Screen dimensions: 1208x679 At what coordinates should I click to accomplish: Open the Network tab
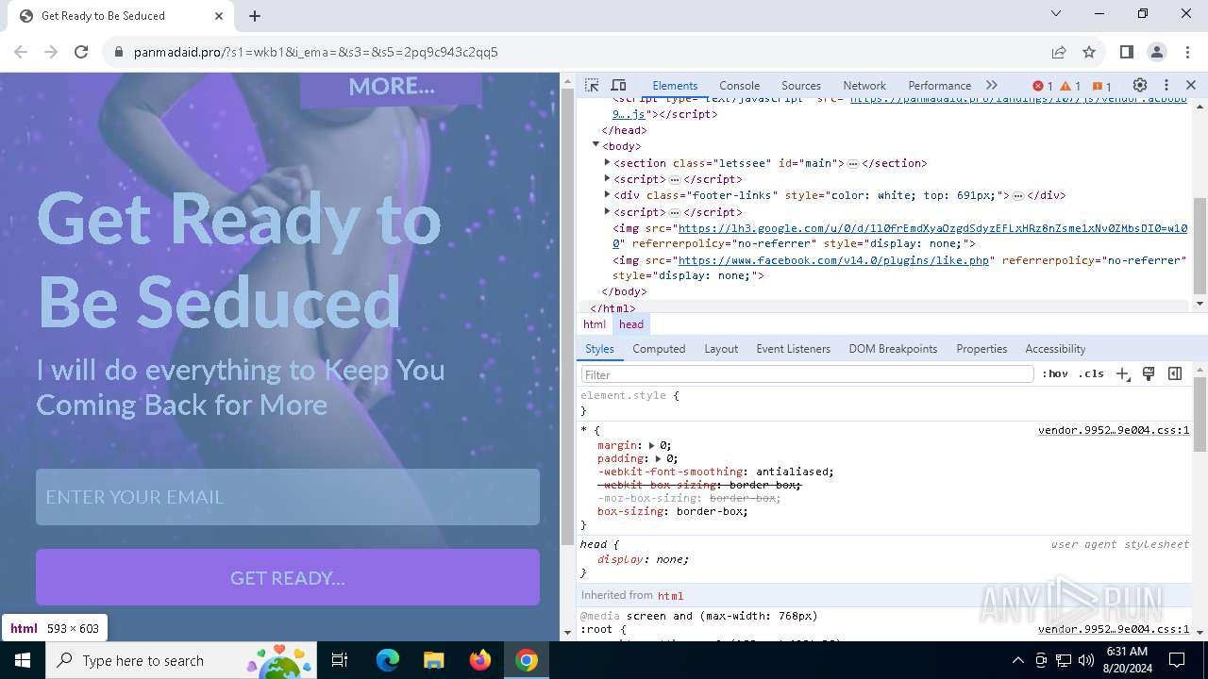point(864,85)
